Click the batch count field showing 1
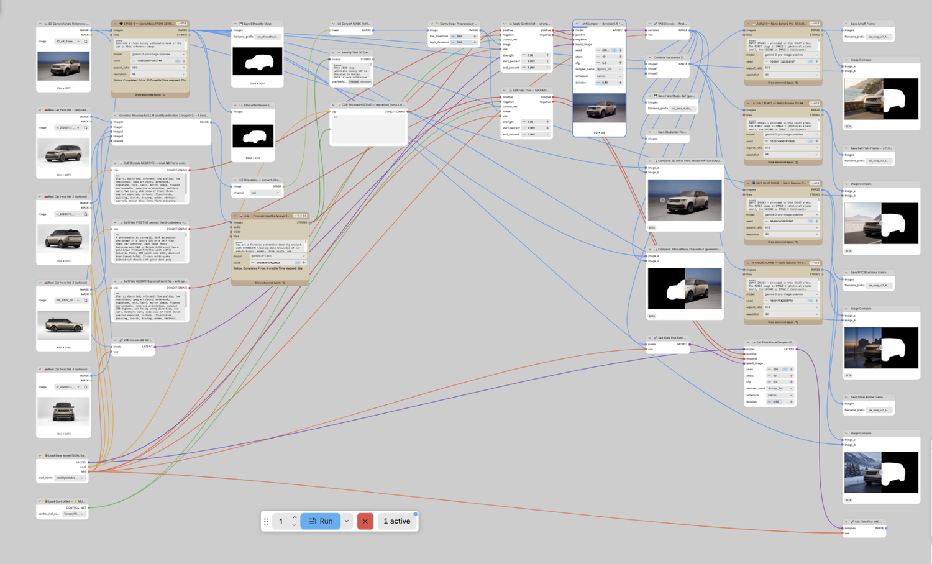932x564 pixels. [281, 521]
